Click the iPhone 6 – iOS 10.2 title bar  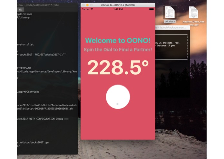pos(118,5)
